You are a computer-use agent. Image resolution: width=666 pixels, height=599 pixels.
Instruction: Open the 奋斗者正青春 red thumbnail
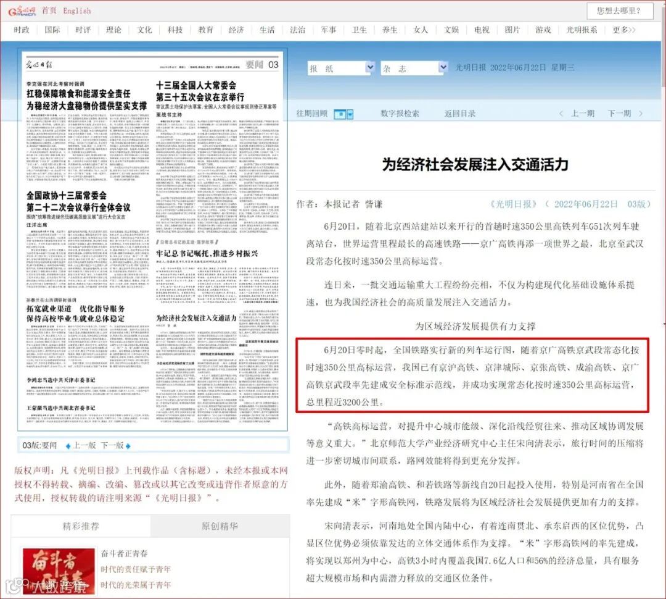(59, 571)
